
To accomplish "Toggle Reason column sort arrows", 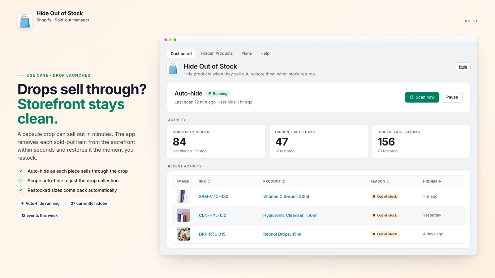I will [x=388, y=181].
